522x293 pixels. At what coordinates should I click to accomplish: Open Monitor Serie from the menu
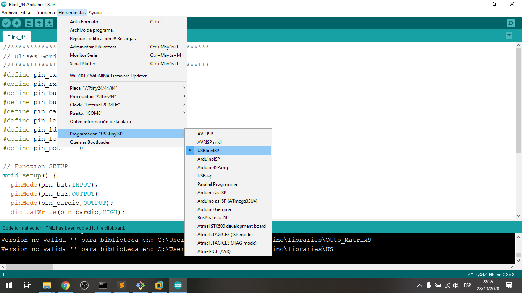click(122, 55)
